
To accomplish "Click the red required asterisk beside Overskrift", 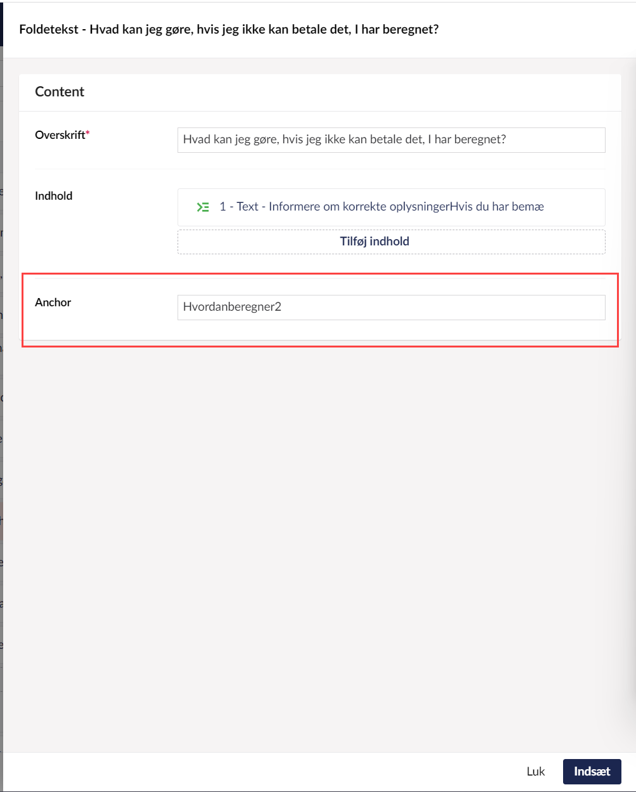I will (88, 134).
